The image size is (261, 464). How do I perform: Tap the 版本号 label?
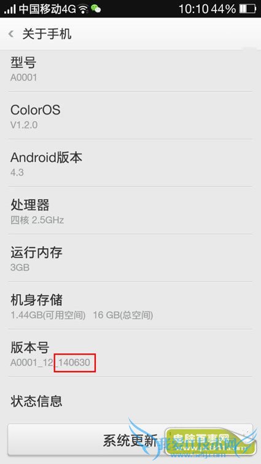(x=30, y=348)
